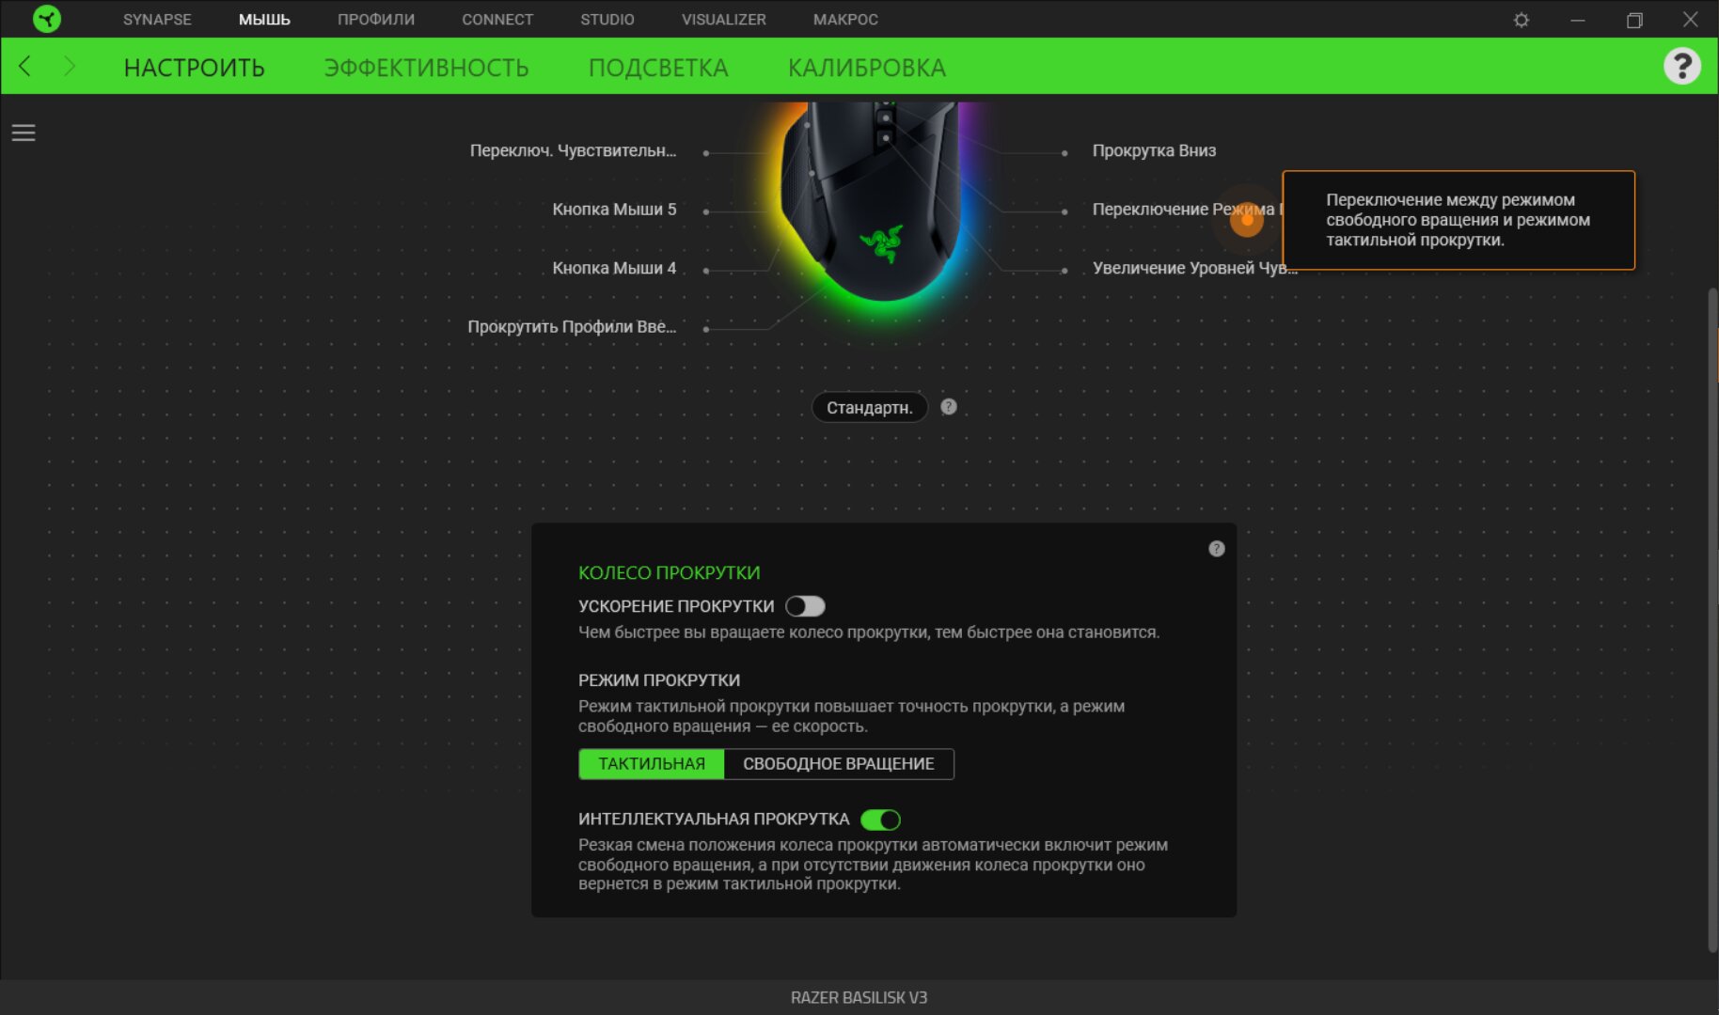This screenshot has height=1015, width=1719.
Task: Select Увеличение Уровней Чув... assignment
Action: [x=1194, y=268]
